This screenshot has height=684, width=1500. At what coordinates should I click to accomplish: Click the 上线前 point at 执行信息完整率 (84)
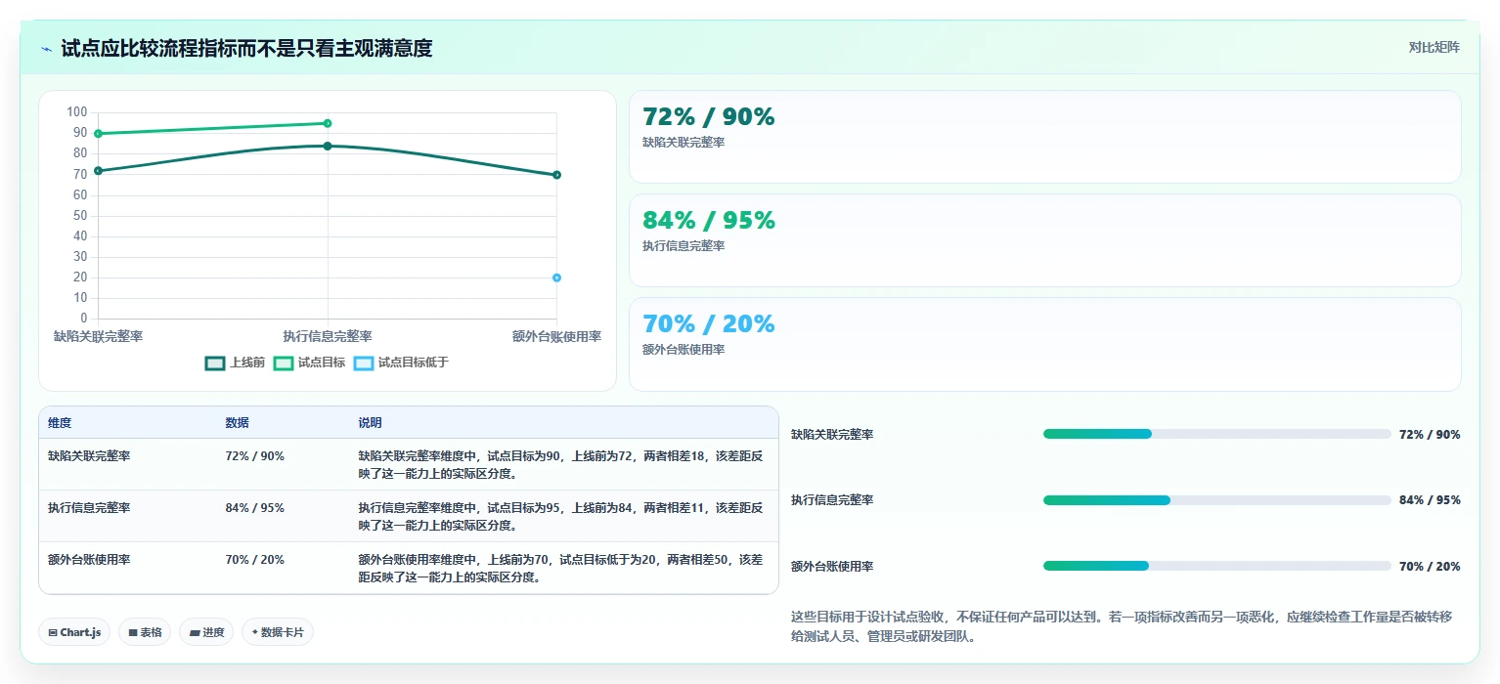[x=328, y=146]
